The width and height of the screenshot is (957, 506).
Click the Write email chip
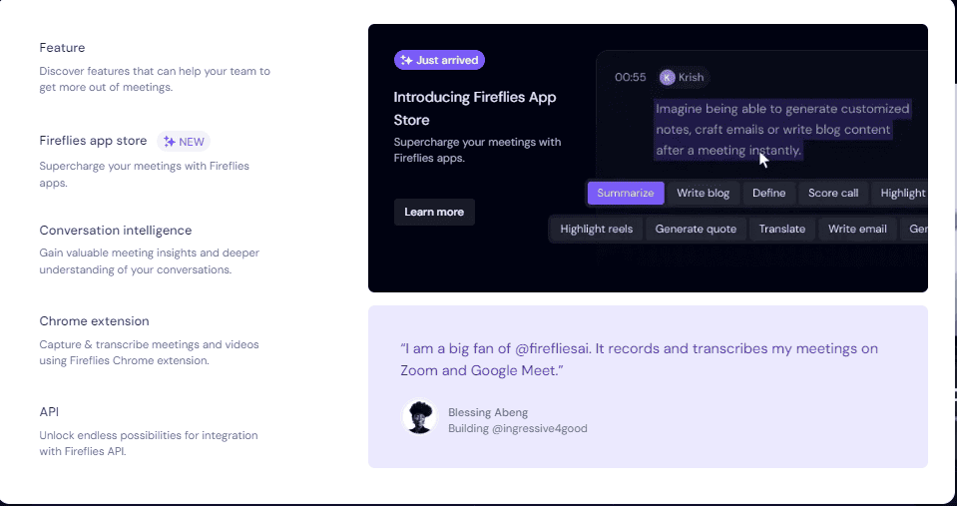click(x=857, y=230)
